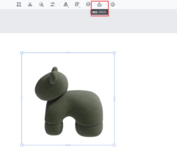
Task: Click the top-left corner selection handle
Action: [22, 53]
